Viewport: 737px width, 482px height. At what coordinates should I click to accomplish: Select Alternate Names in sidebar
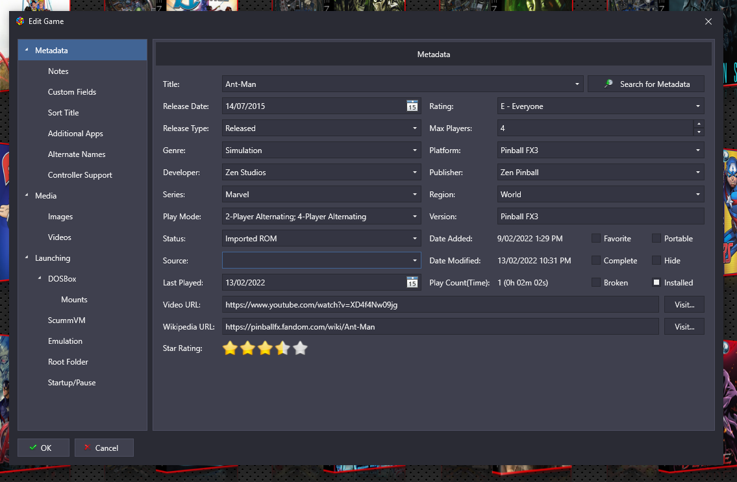click(x=77, y=154)
